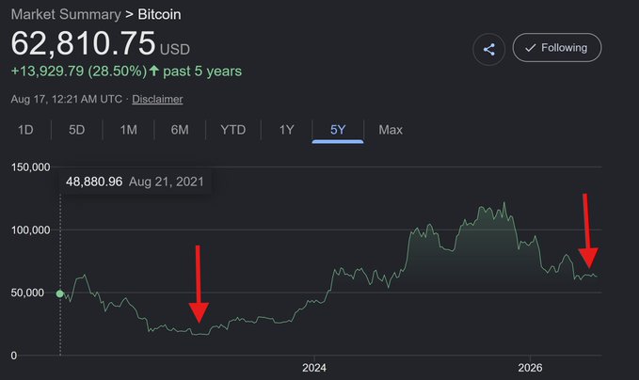Click the 50,000 y-axis label

click(27, 293)
